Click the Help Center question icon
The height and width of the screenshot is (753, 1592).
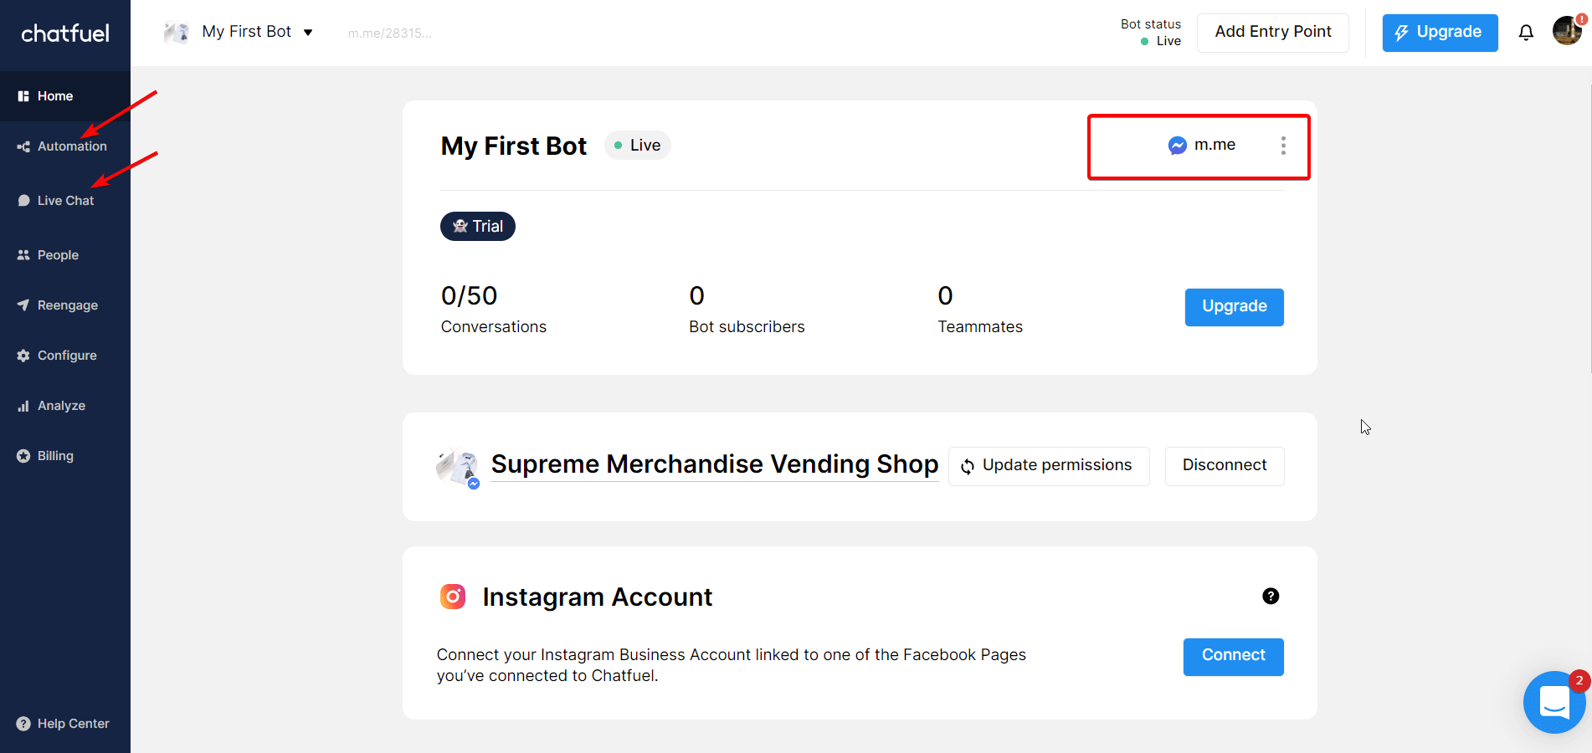point(23,724)
